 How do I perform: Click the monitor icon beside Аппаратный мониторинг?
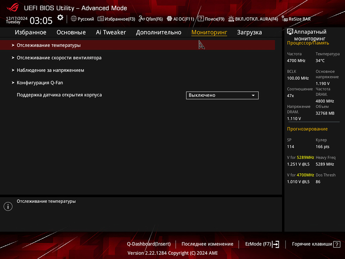[x=290, y=32]
